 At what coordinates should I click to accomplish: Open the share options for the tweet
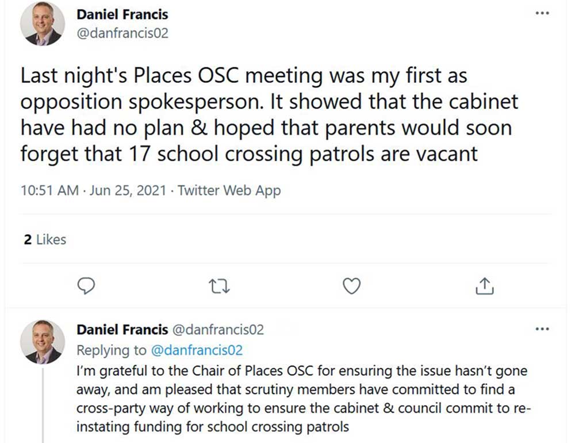pos(485,286)
